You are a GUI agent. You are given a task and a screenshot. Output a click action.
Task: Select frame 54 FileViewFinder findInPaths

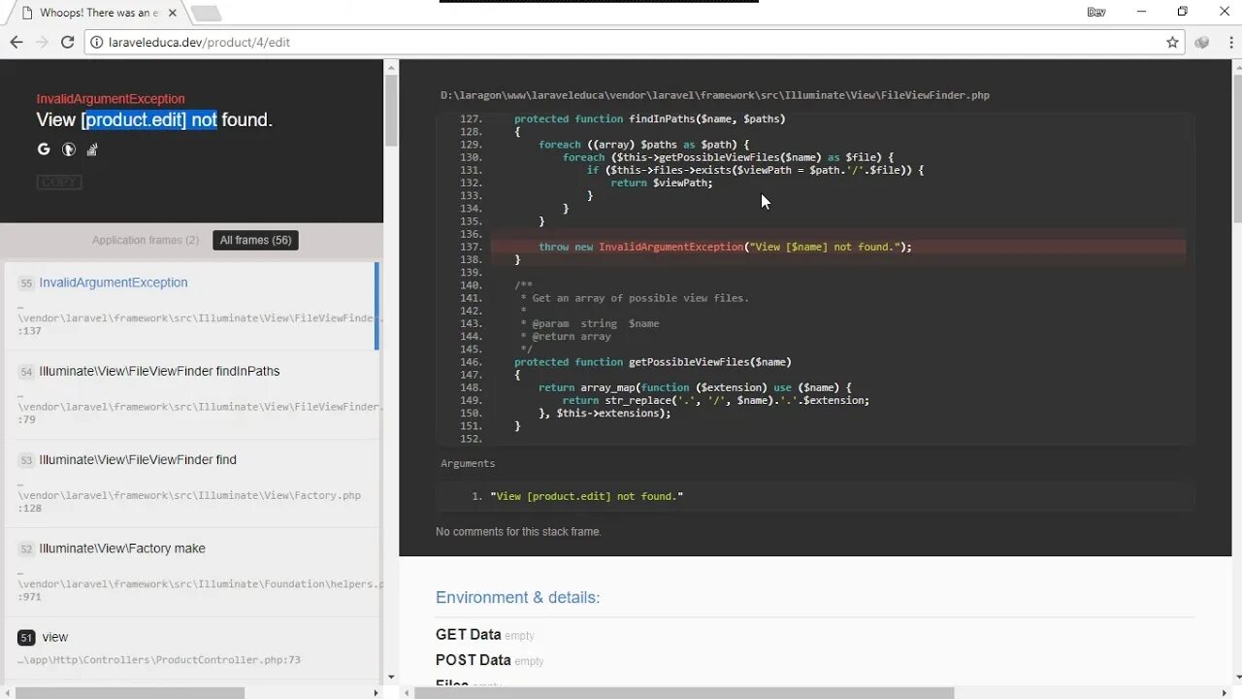pyautogui.click(x=192, y=394)
